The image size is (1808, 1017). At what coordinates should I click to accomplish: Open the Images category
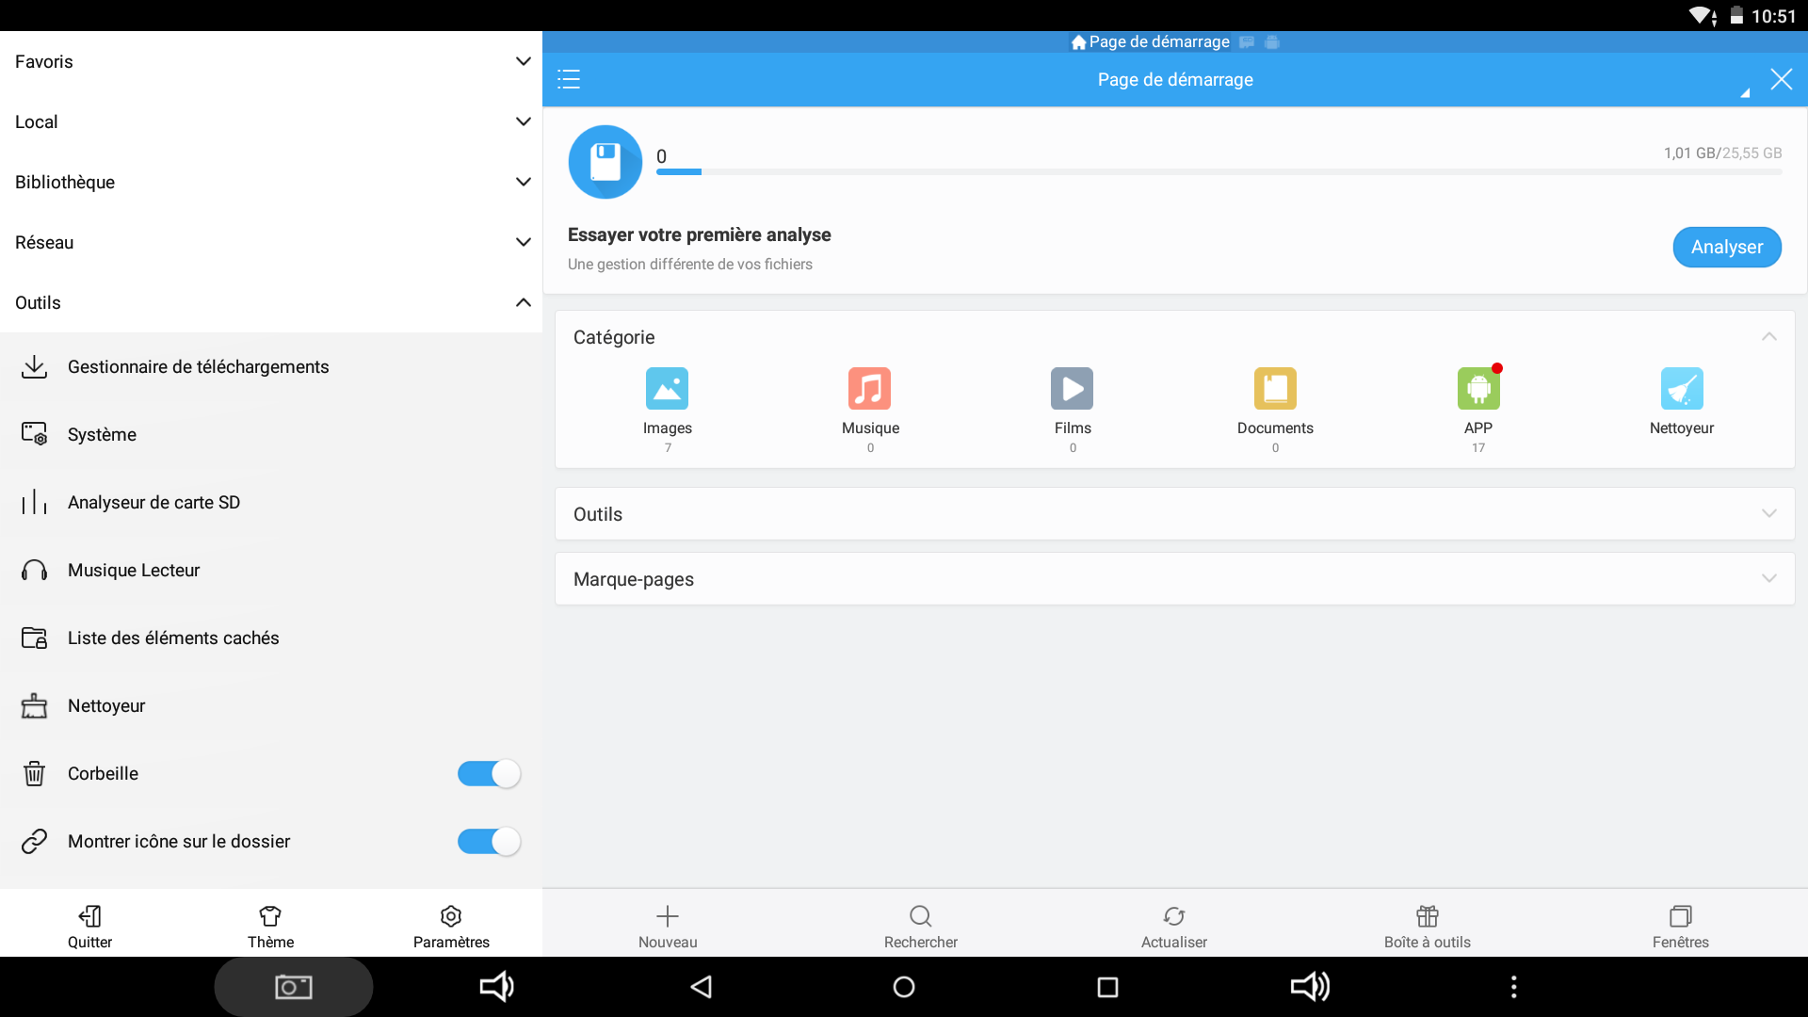pyautogui.click(x=667, y=389)
